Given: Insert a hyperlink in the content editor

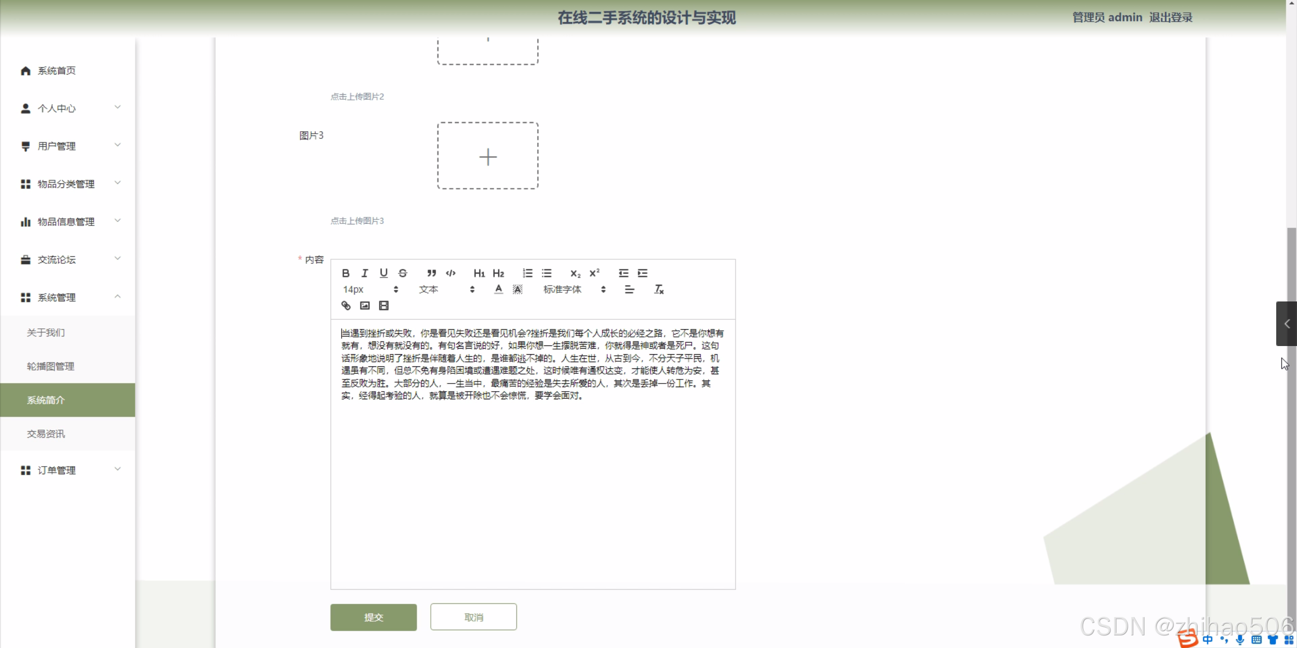Looking at the screenshot, I should [x=345, y=306].
